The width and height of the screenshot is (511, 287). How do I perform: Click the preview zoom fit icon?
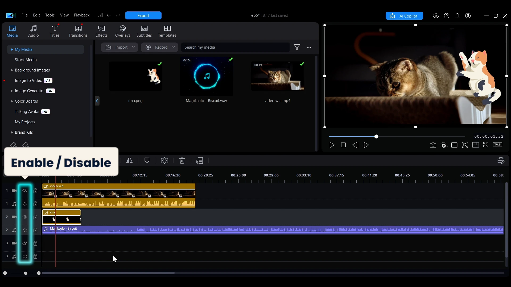click(x=465, y=145)
